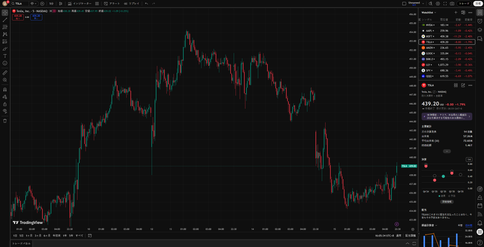Click the 投稿 publish button
Viewport: 484px width, 247px height.
click(x=478, y=3)
